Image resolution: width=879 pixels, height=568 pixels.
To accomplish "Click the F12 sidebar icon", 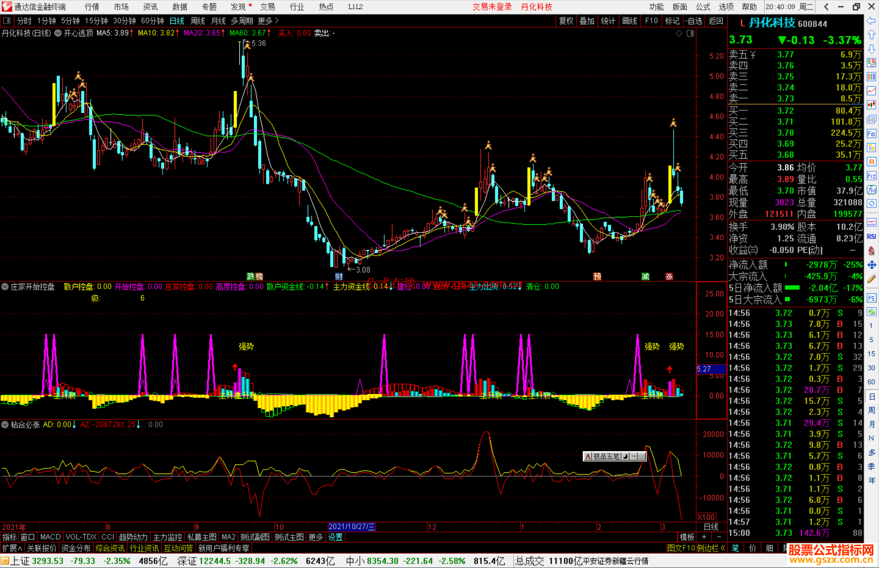I will [871, 176].
